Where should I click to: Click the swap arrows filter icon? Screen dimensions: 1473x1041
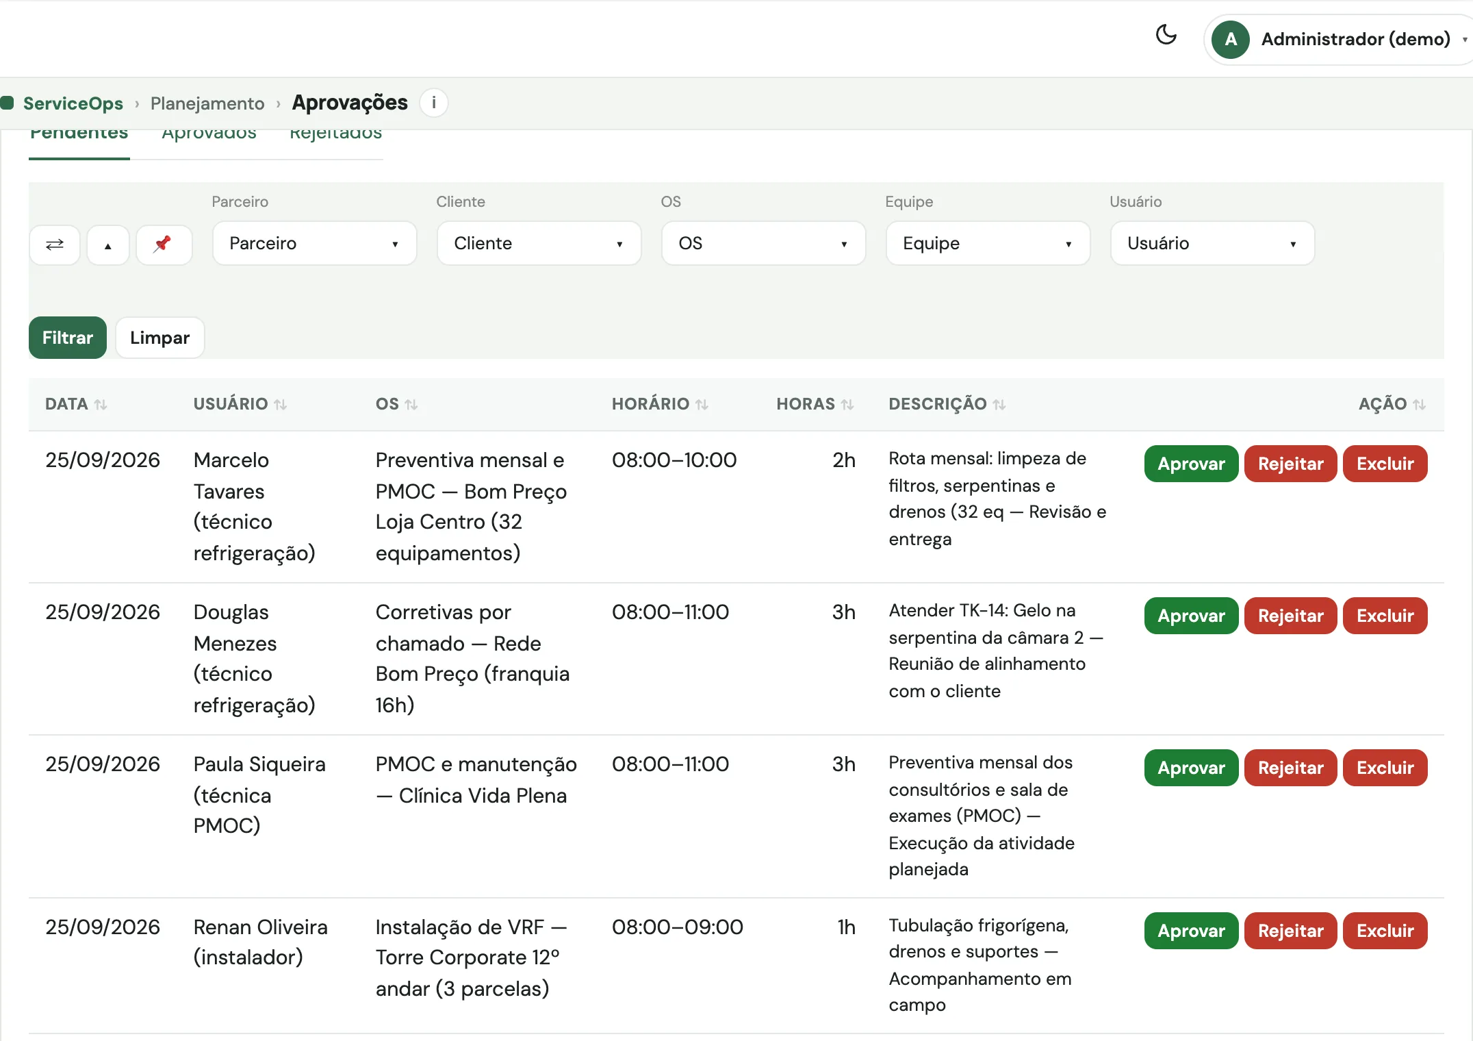[x=55, y=244]
